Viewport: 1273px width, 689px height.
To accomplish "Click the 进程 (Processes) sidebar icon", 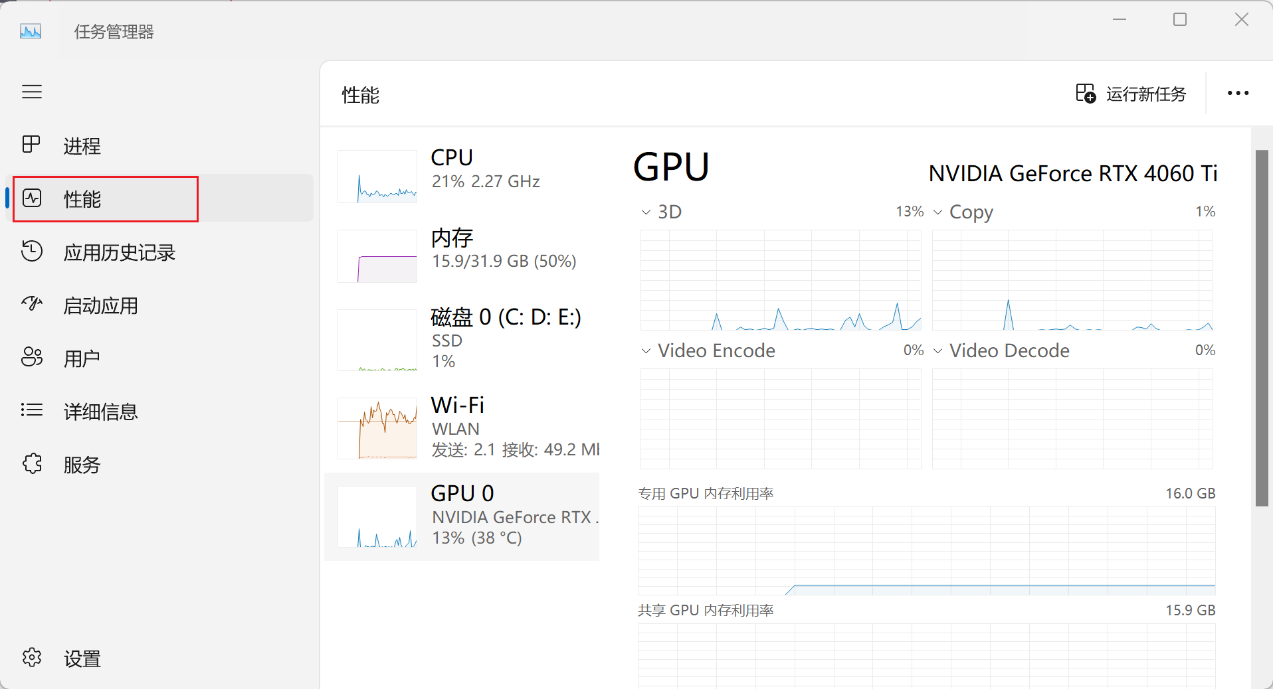I will pos(31,145).
